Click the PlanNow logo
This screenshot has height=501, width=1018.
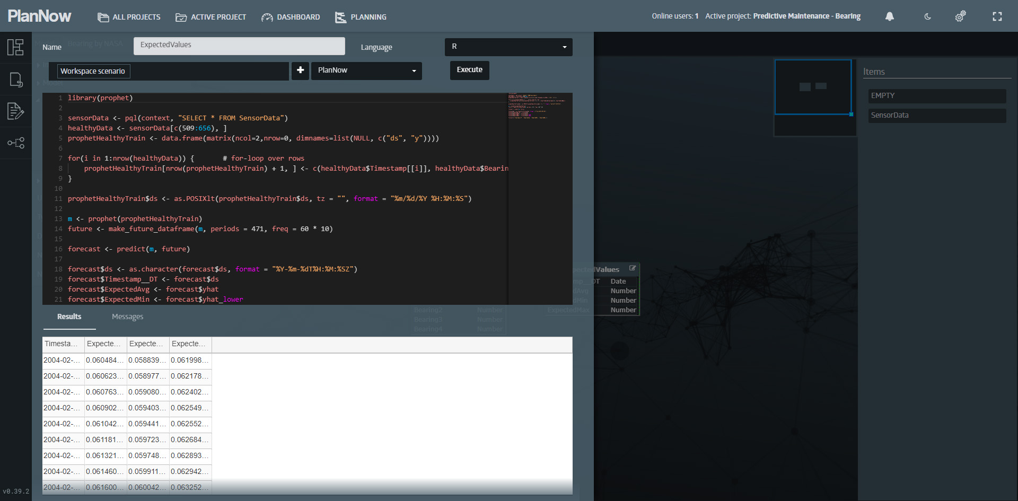click(x=39, y=16)
